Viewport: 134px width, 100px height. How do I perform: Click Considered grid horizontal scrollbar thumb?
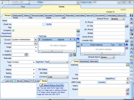tap(52, 51)
